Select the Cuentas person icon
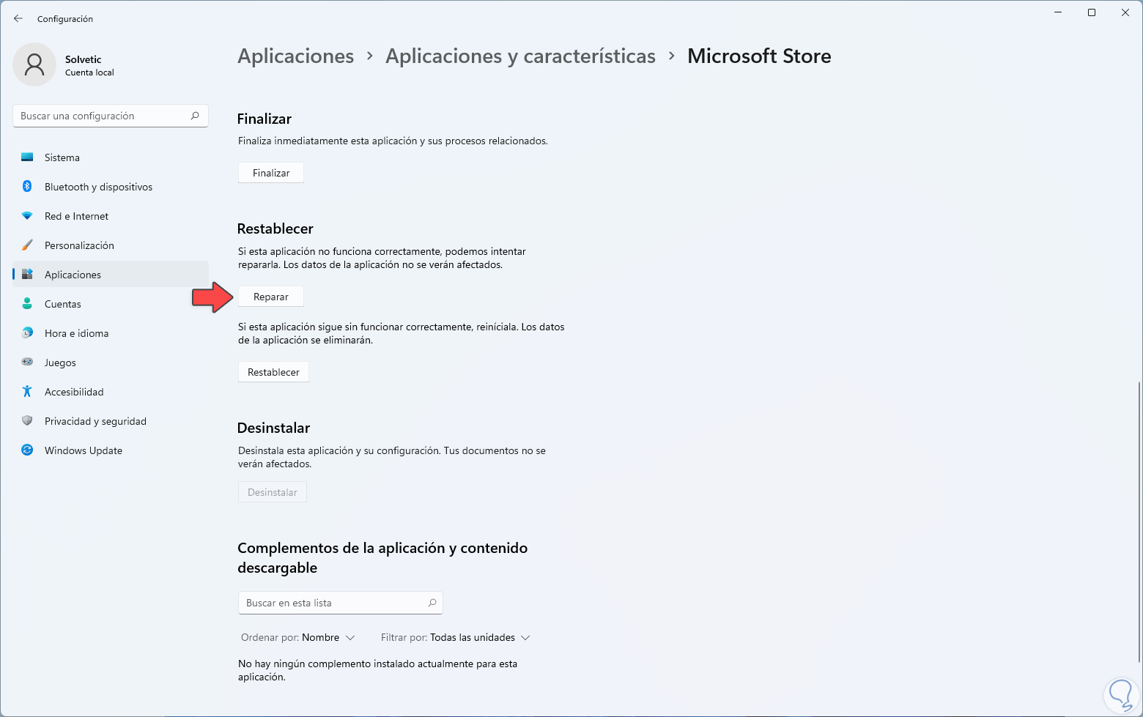 point(27,304)
